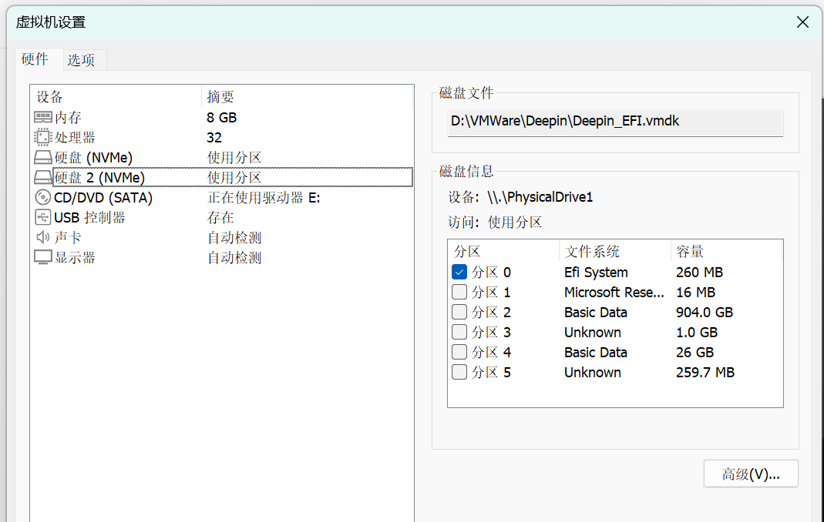Viewport: 824px width, 522px height.
Task: Click the Basic Data cell of 分区 2
Action: click(x=595, y=312)
